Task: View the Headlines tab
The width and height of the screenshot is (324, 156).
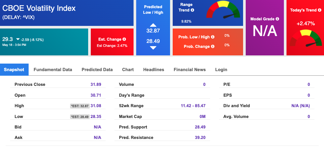Action: [154, 69]
